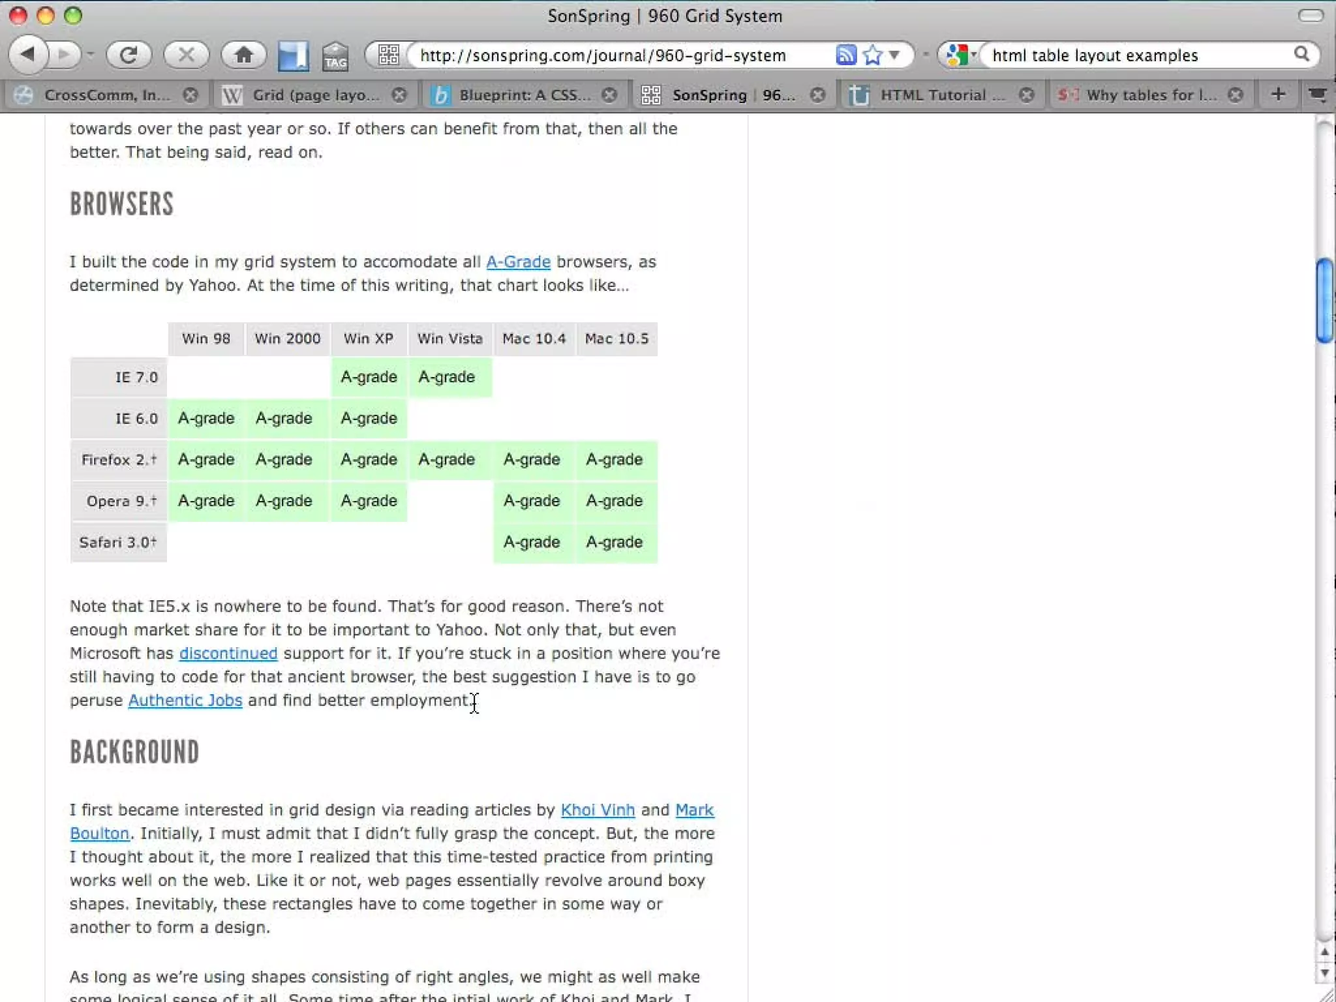Switch to the HTML Tutorial tab

[933, 95]
